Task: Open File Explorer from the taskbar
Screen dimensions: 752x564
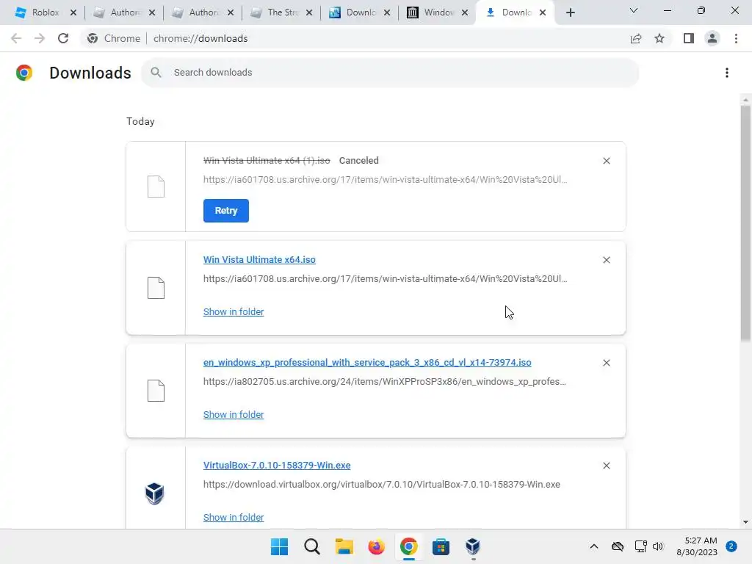Action: (x=344, y=546)
